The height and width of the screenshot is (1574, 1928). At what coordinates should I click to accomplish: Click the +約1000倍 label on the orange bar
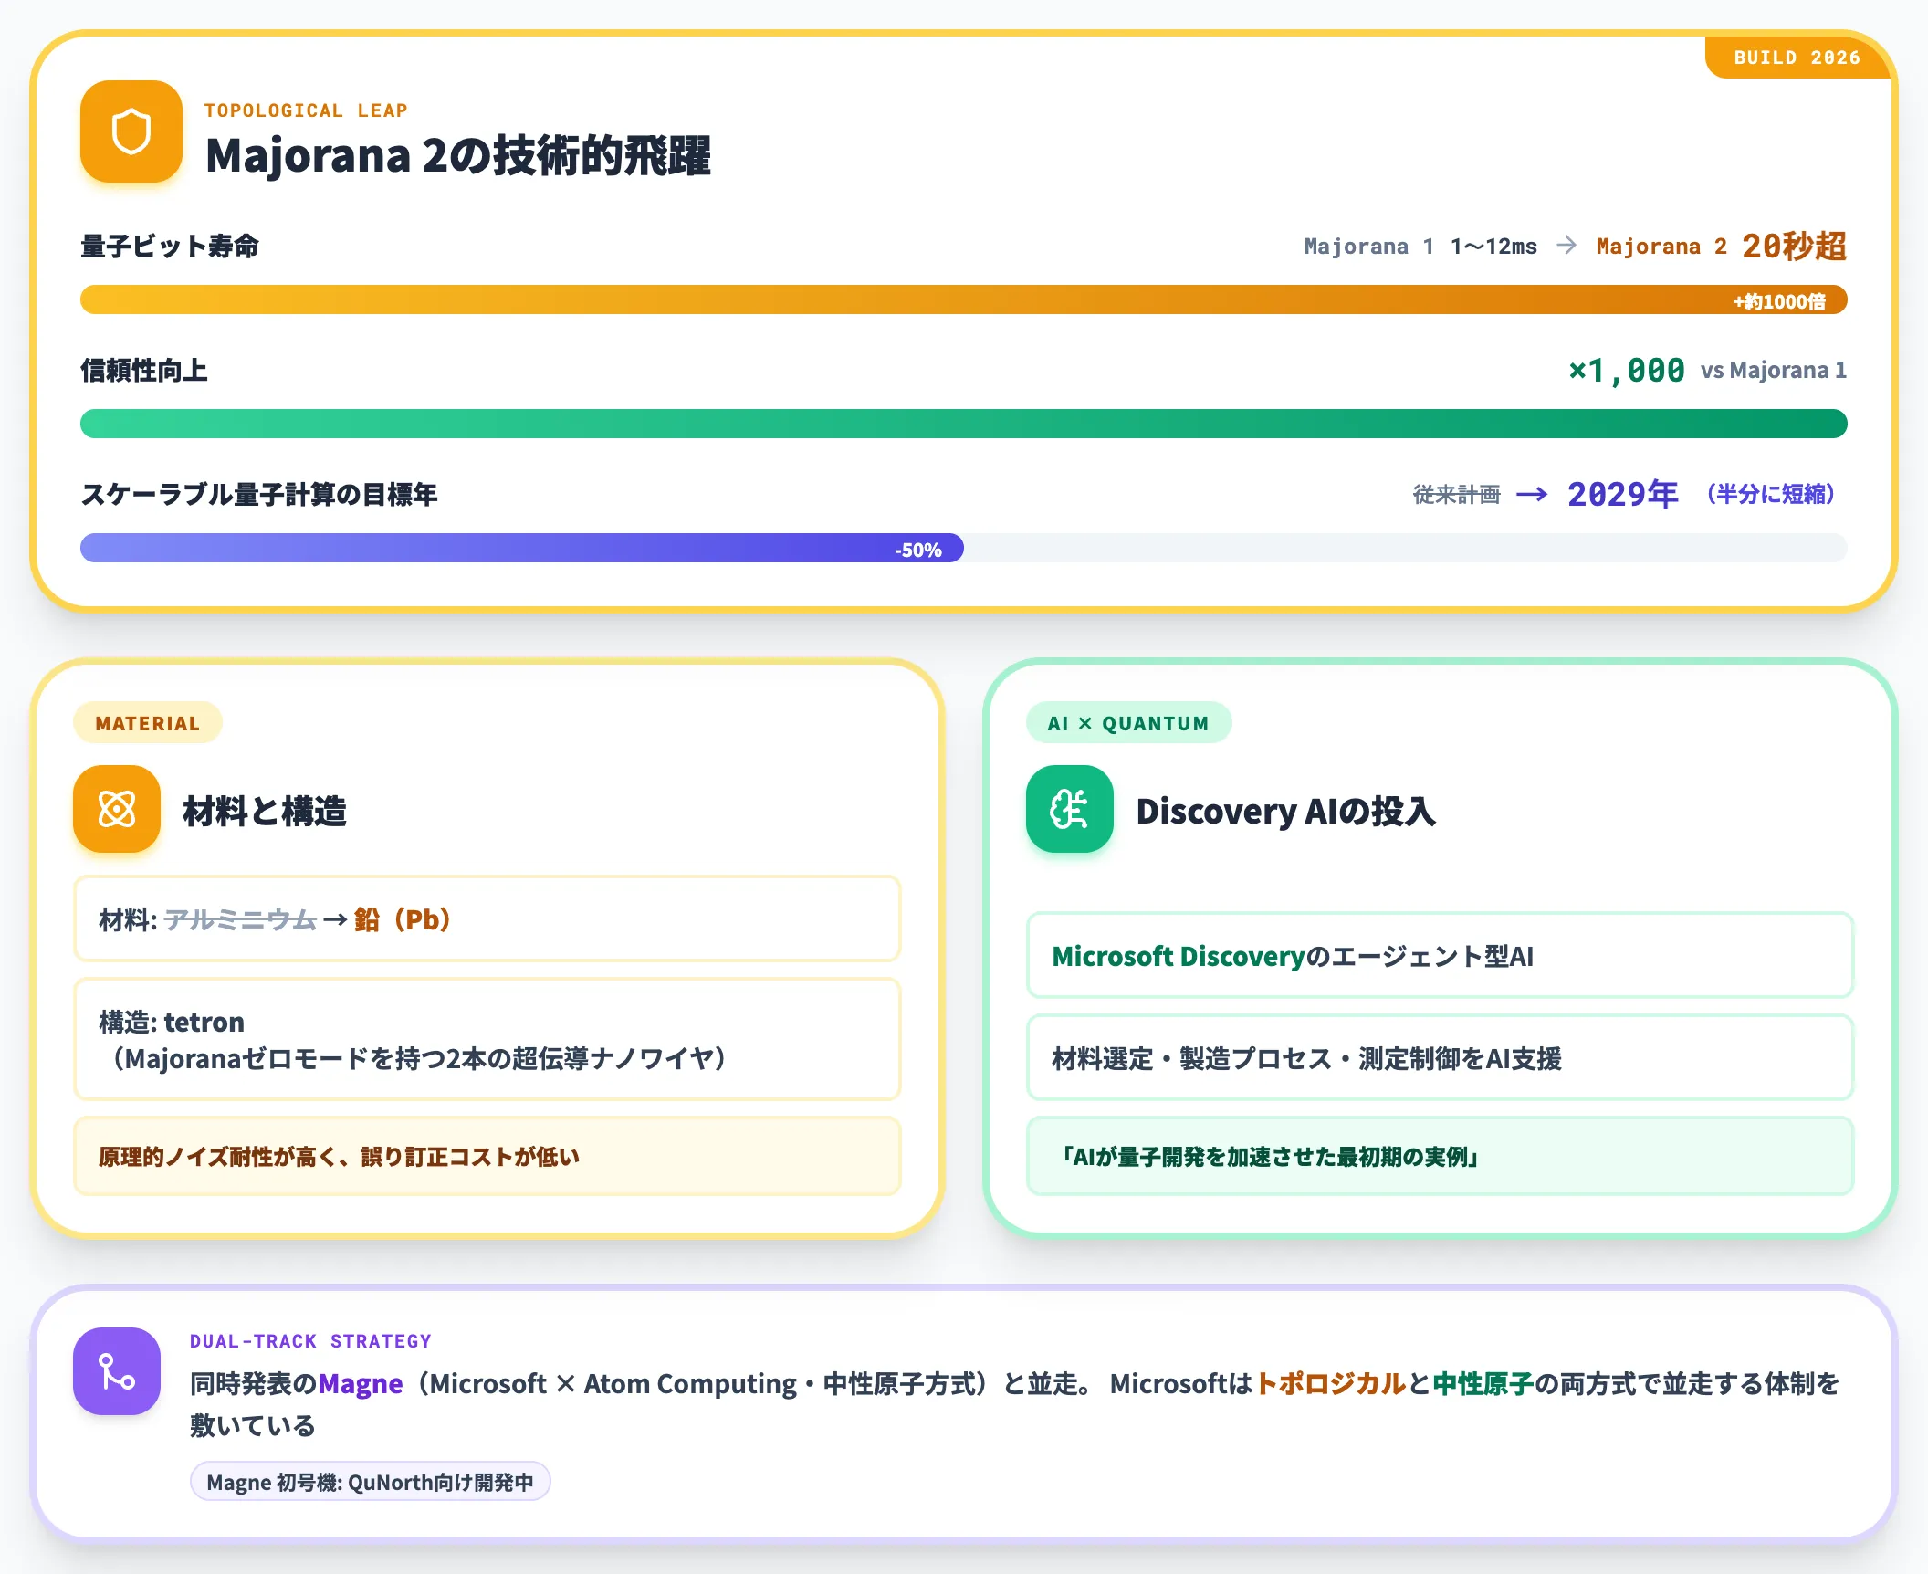(1779, 301)
